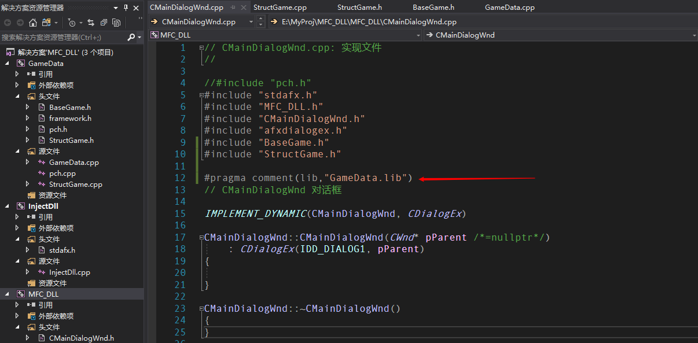The height and width of the screenshot is (343, 698).
Task: Collapse CMainDialogWnd constructor at line 17
Action: coord(200,237)
